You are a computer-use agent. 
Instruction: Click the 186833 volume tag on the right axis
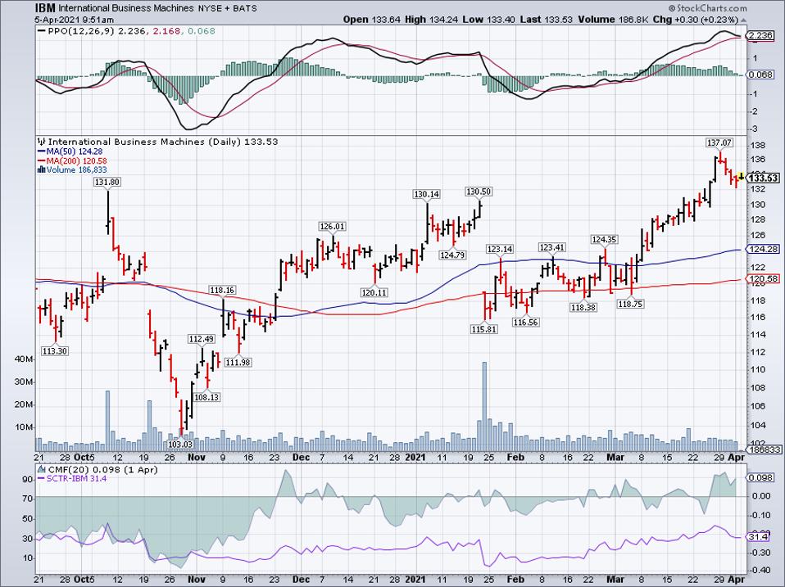tap(765, 450)
